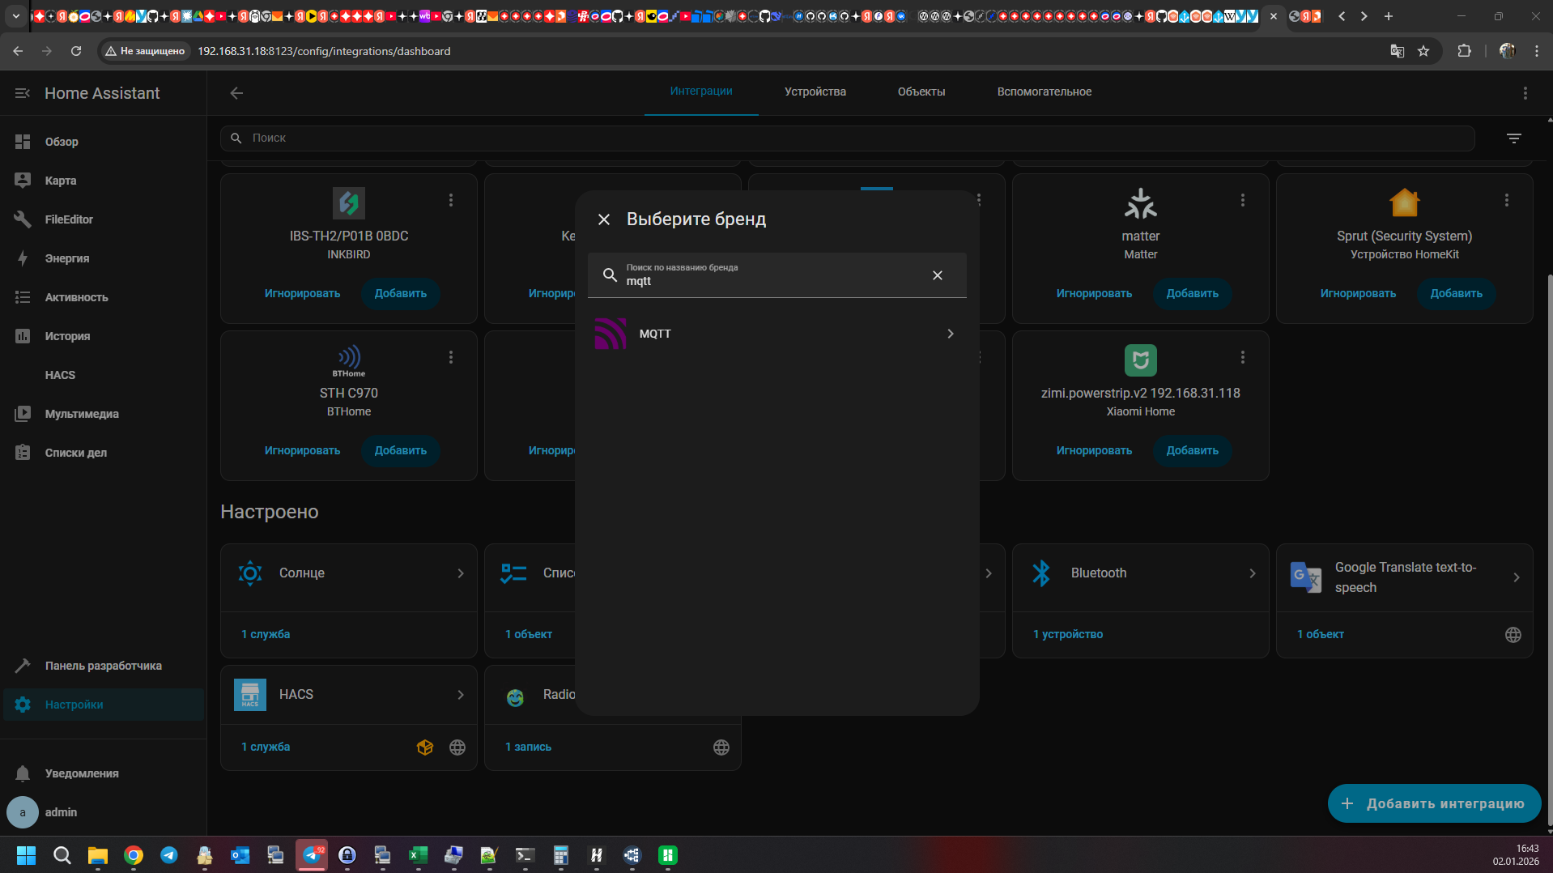Select the MQTT brand result
1553x873 pixels.
[776, 334]
